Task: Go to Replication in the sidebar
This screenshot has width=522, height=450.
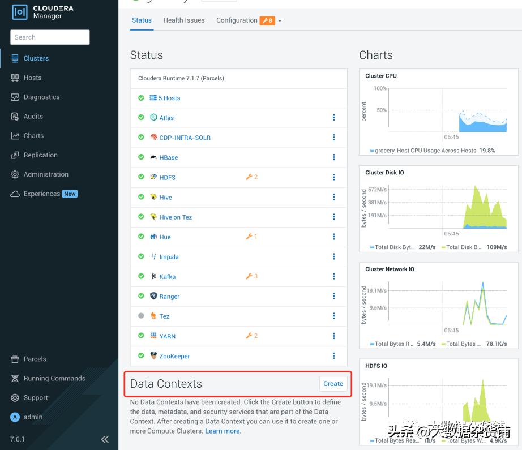Action: coord(40,155)
